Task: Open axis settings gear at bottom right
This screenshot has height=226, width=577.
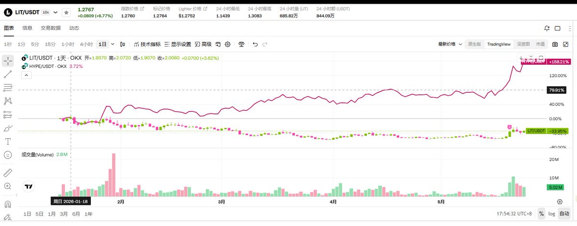Action: pyautogui.click(x=560, y=202)
